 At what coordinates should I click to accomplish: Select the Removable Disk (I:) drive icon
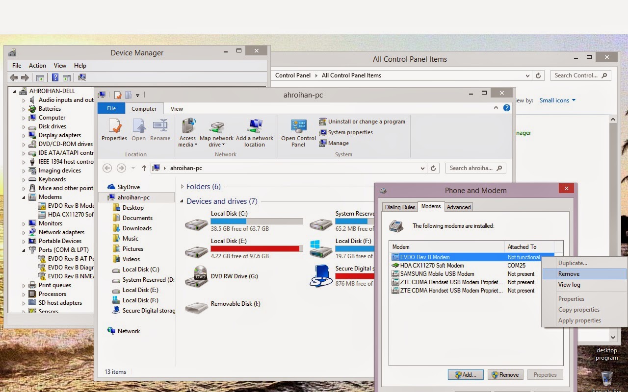(x=196, y=307)
